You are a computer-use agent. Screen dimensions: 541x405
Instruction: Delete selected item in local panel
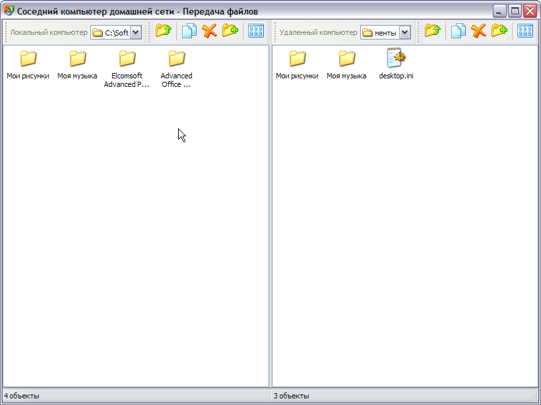point(209,31)
